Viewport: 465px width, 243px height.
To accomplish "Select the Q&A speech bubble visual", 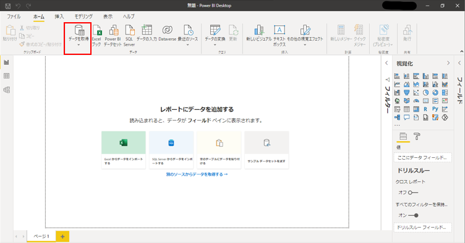I will 407,117.
